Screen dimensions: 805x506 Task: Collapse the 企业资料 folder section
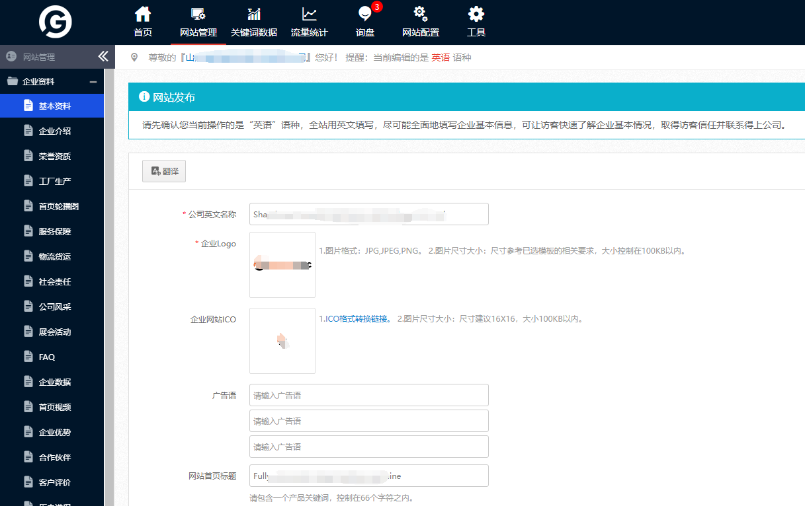[93, 82]
